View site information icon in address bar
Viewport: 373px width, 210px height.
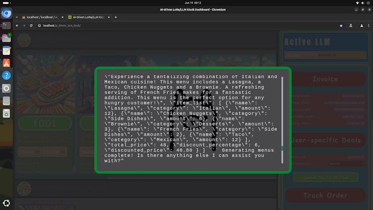[x=39, y=26]
